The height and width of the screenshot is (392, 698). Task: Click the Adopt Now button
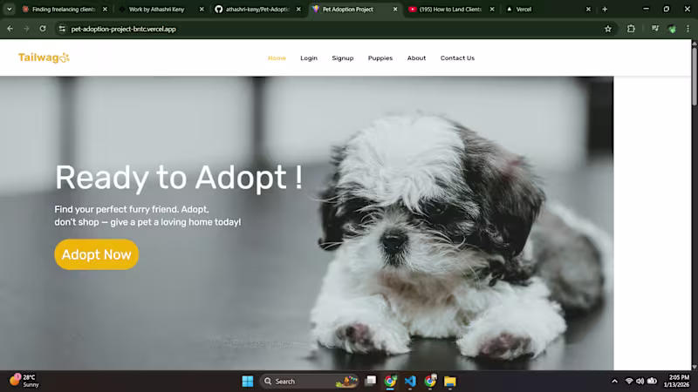click(x=97, y=254)
